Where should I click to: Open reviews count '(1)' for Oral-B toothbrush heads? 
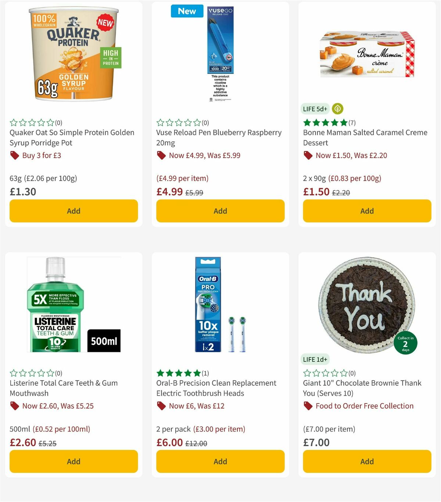pyautogui.click(x=205, y=373)
